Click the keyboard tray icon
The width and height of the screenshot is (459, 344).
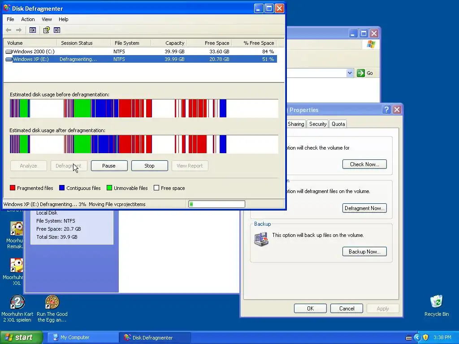[x=409, y=338]
